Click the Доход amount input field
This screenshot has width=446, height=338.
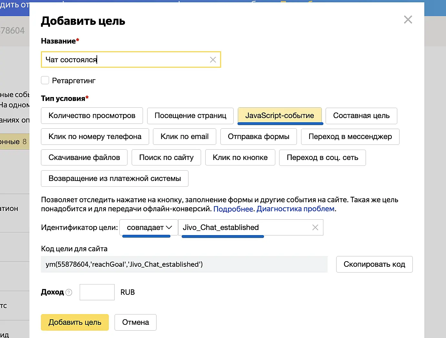coord(97,292)
